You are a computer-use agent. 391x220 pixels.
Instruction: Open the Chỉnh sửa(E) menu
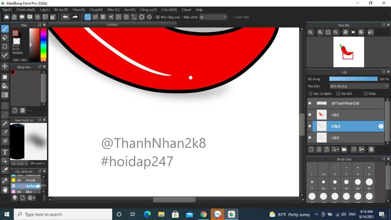(26, 10)
